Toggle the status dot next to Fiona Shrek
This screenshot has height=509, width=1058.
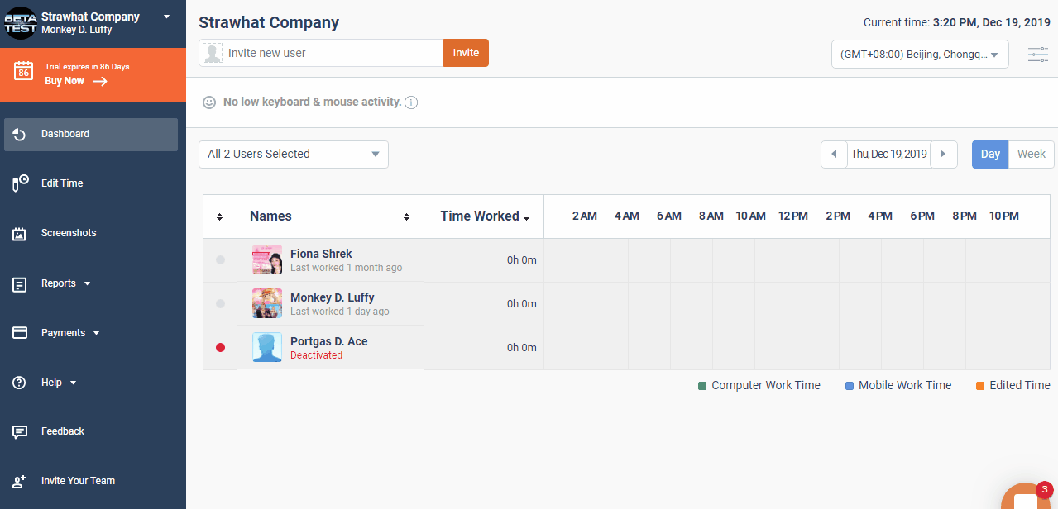click(220, 259)
